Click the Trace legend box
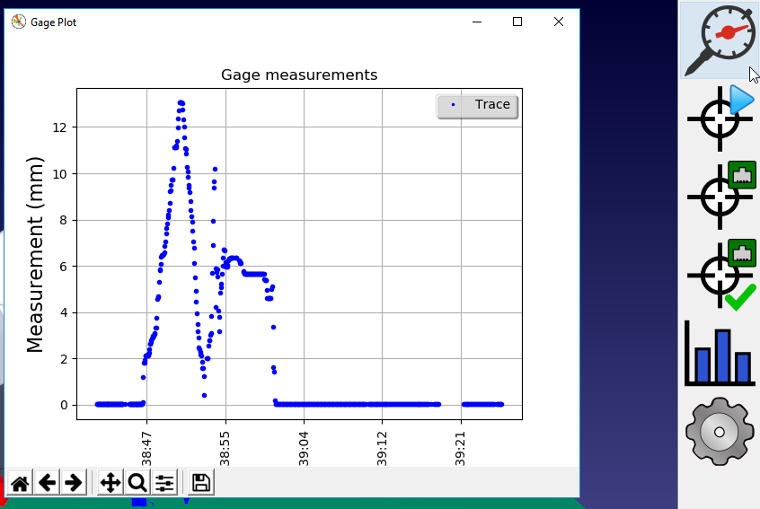760x509 pixels. (477, 106)
